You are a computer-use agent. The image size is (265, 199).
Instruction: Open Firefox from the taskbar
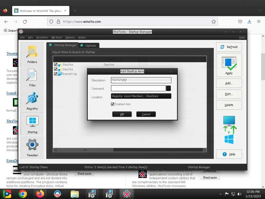click(x=40, y=194)
